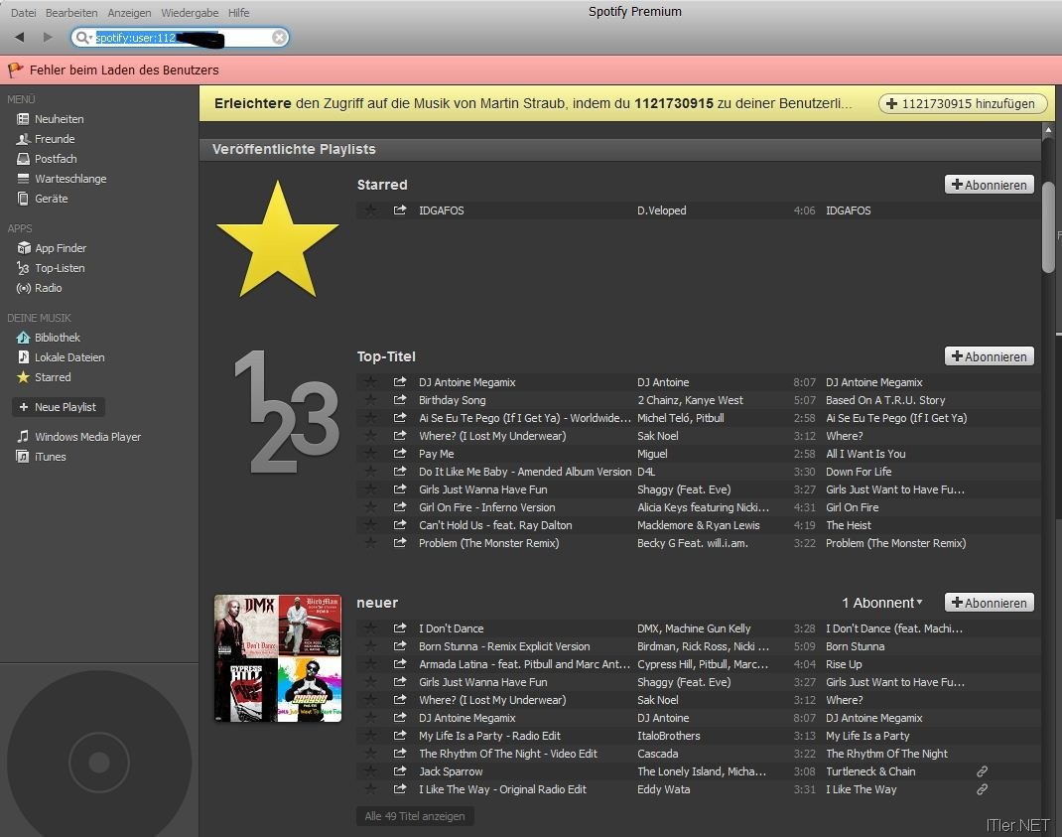Open the neuer playlist cover collage

[x=278, y=658]
